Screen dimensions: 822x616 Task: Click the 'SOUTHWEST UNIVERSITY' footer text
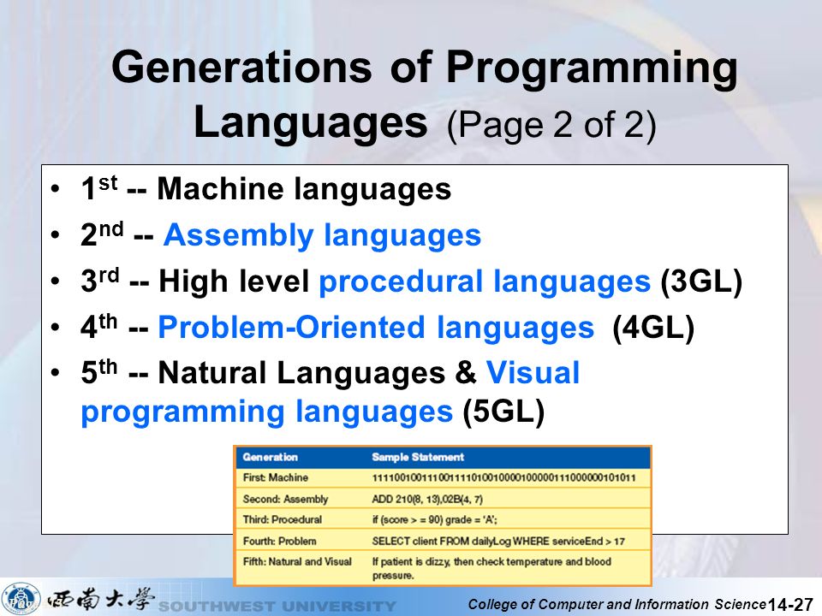pos(277,607)
